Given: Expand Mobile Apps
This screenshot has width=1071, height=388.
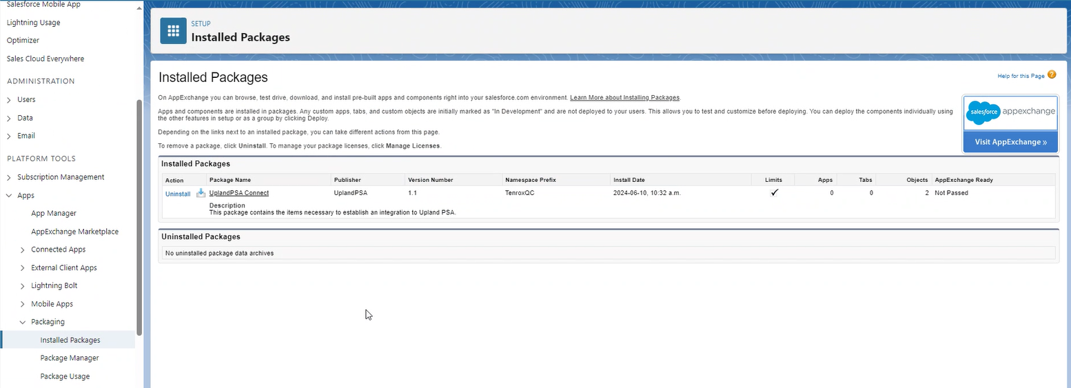Looking at the screenshot, I should click(x=23, y=304).
